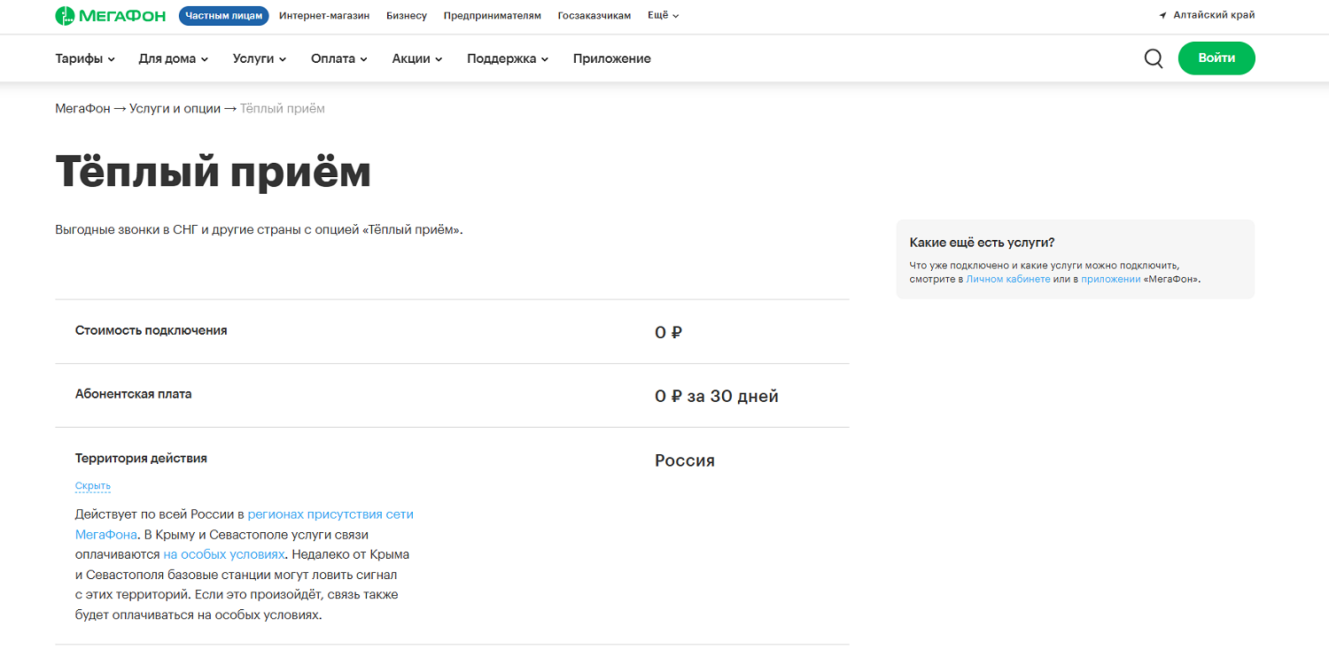
Task: Expand the Оплата menu
Action: coord(339,58)
